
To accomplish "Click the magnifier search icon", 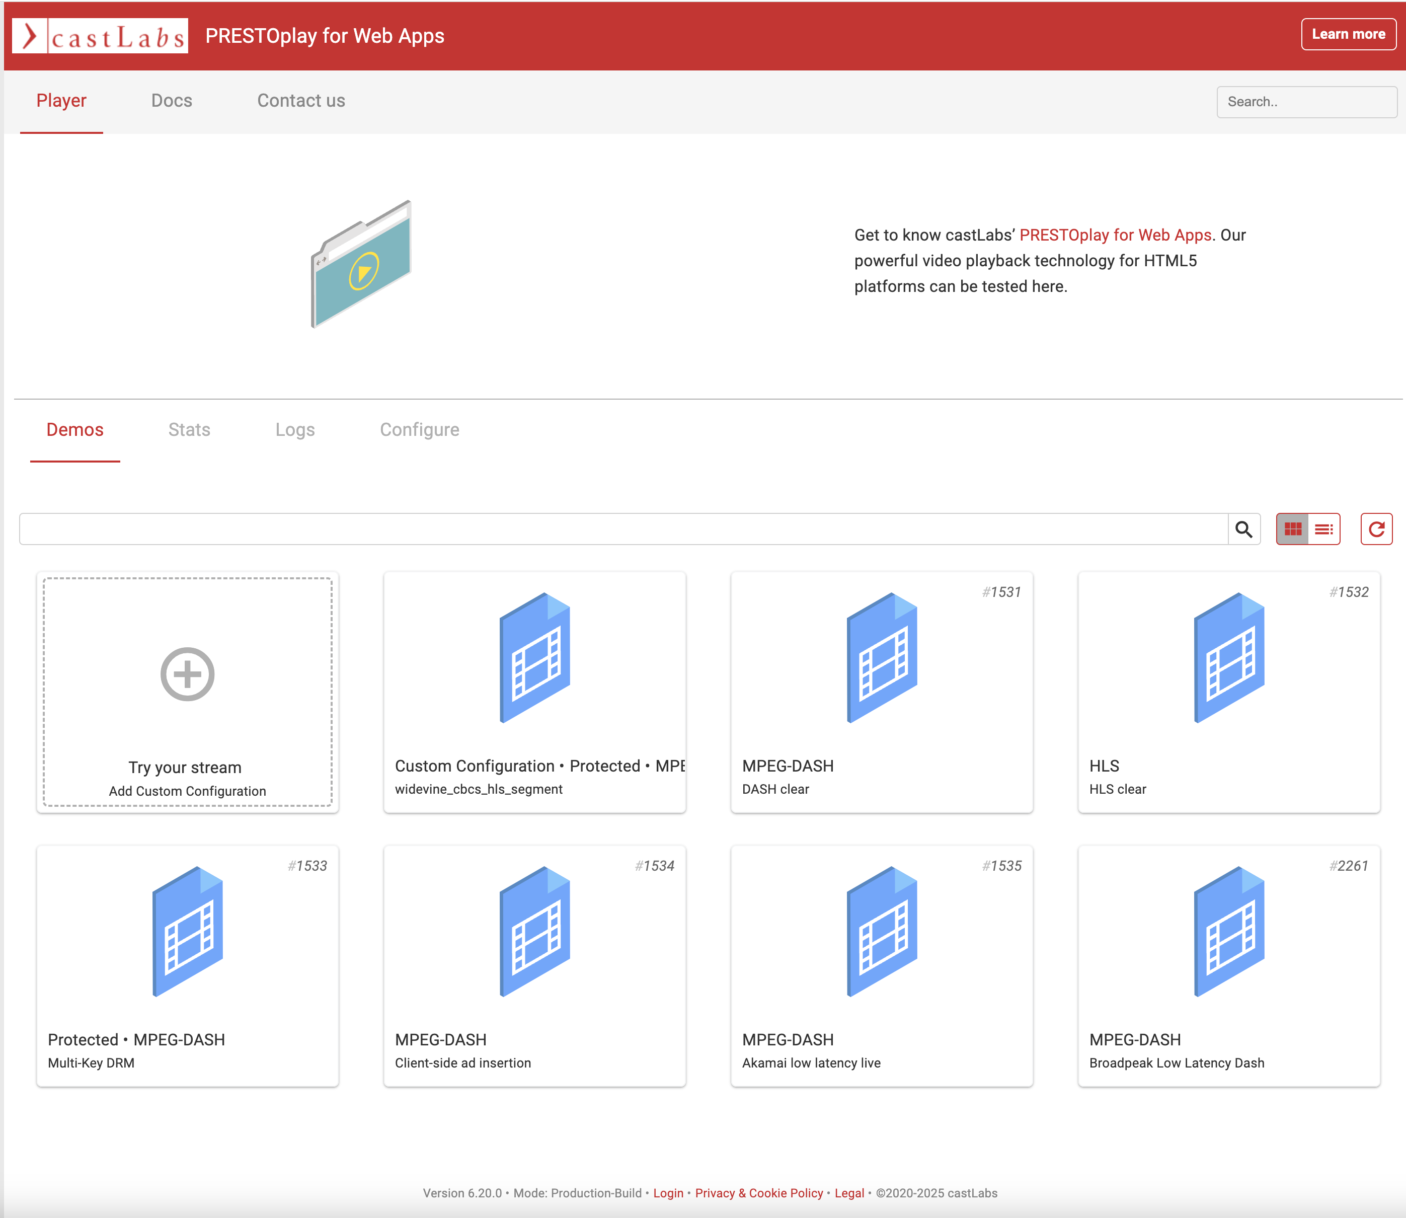I will [x=1243, y=529].
